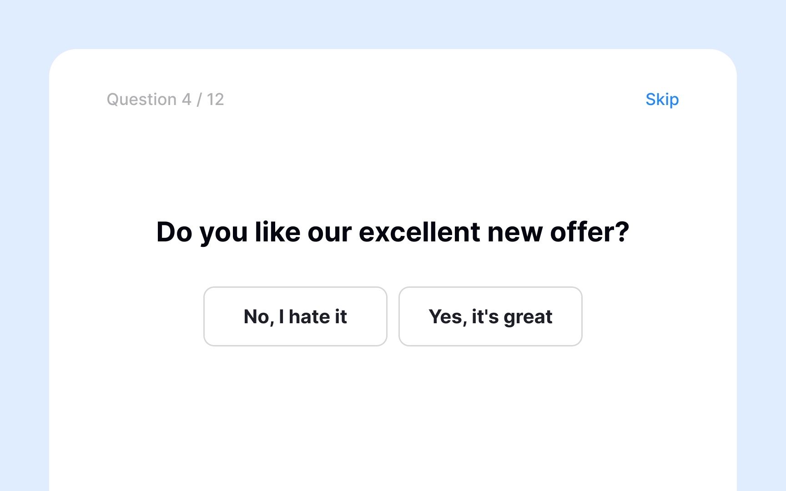Choose the positive response option
The height and width of the screenshot is (491, 786).
[490, 316]
